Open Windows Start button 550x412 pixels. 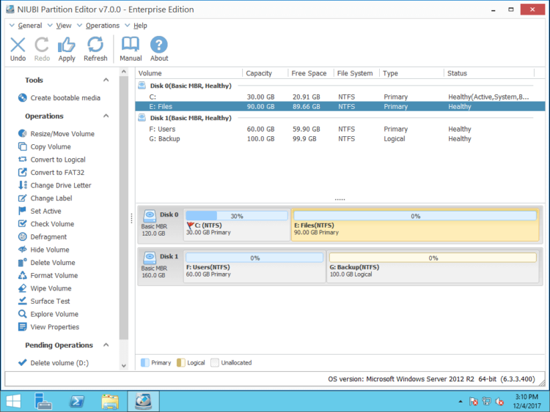(13, 401)
